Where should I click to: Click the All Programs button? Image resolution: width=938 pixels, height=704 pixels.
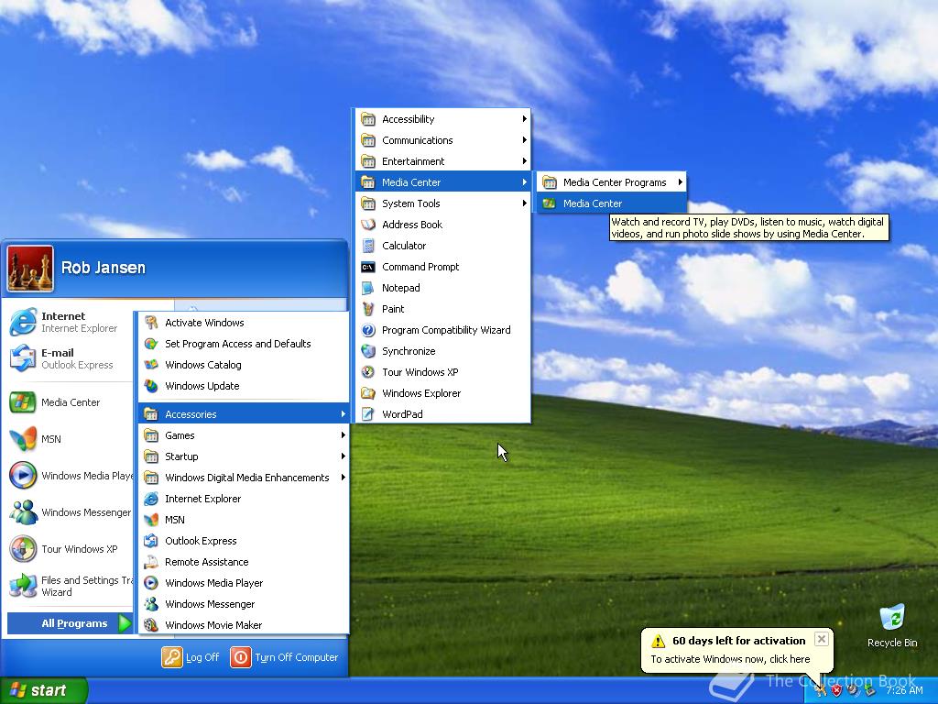pos(70,623)
